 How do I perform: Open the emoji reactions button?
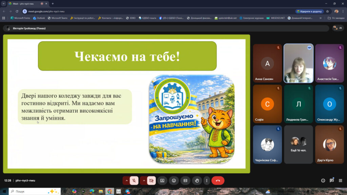tap(174, 180)
